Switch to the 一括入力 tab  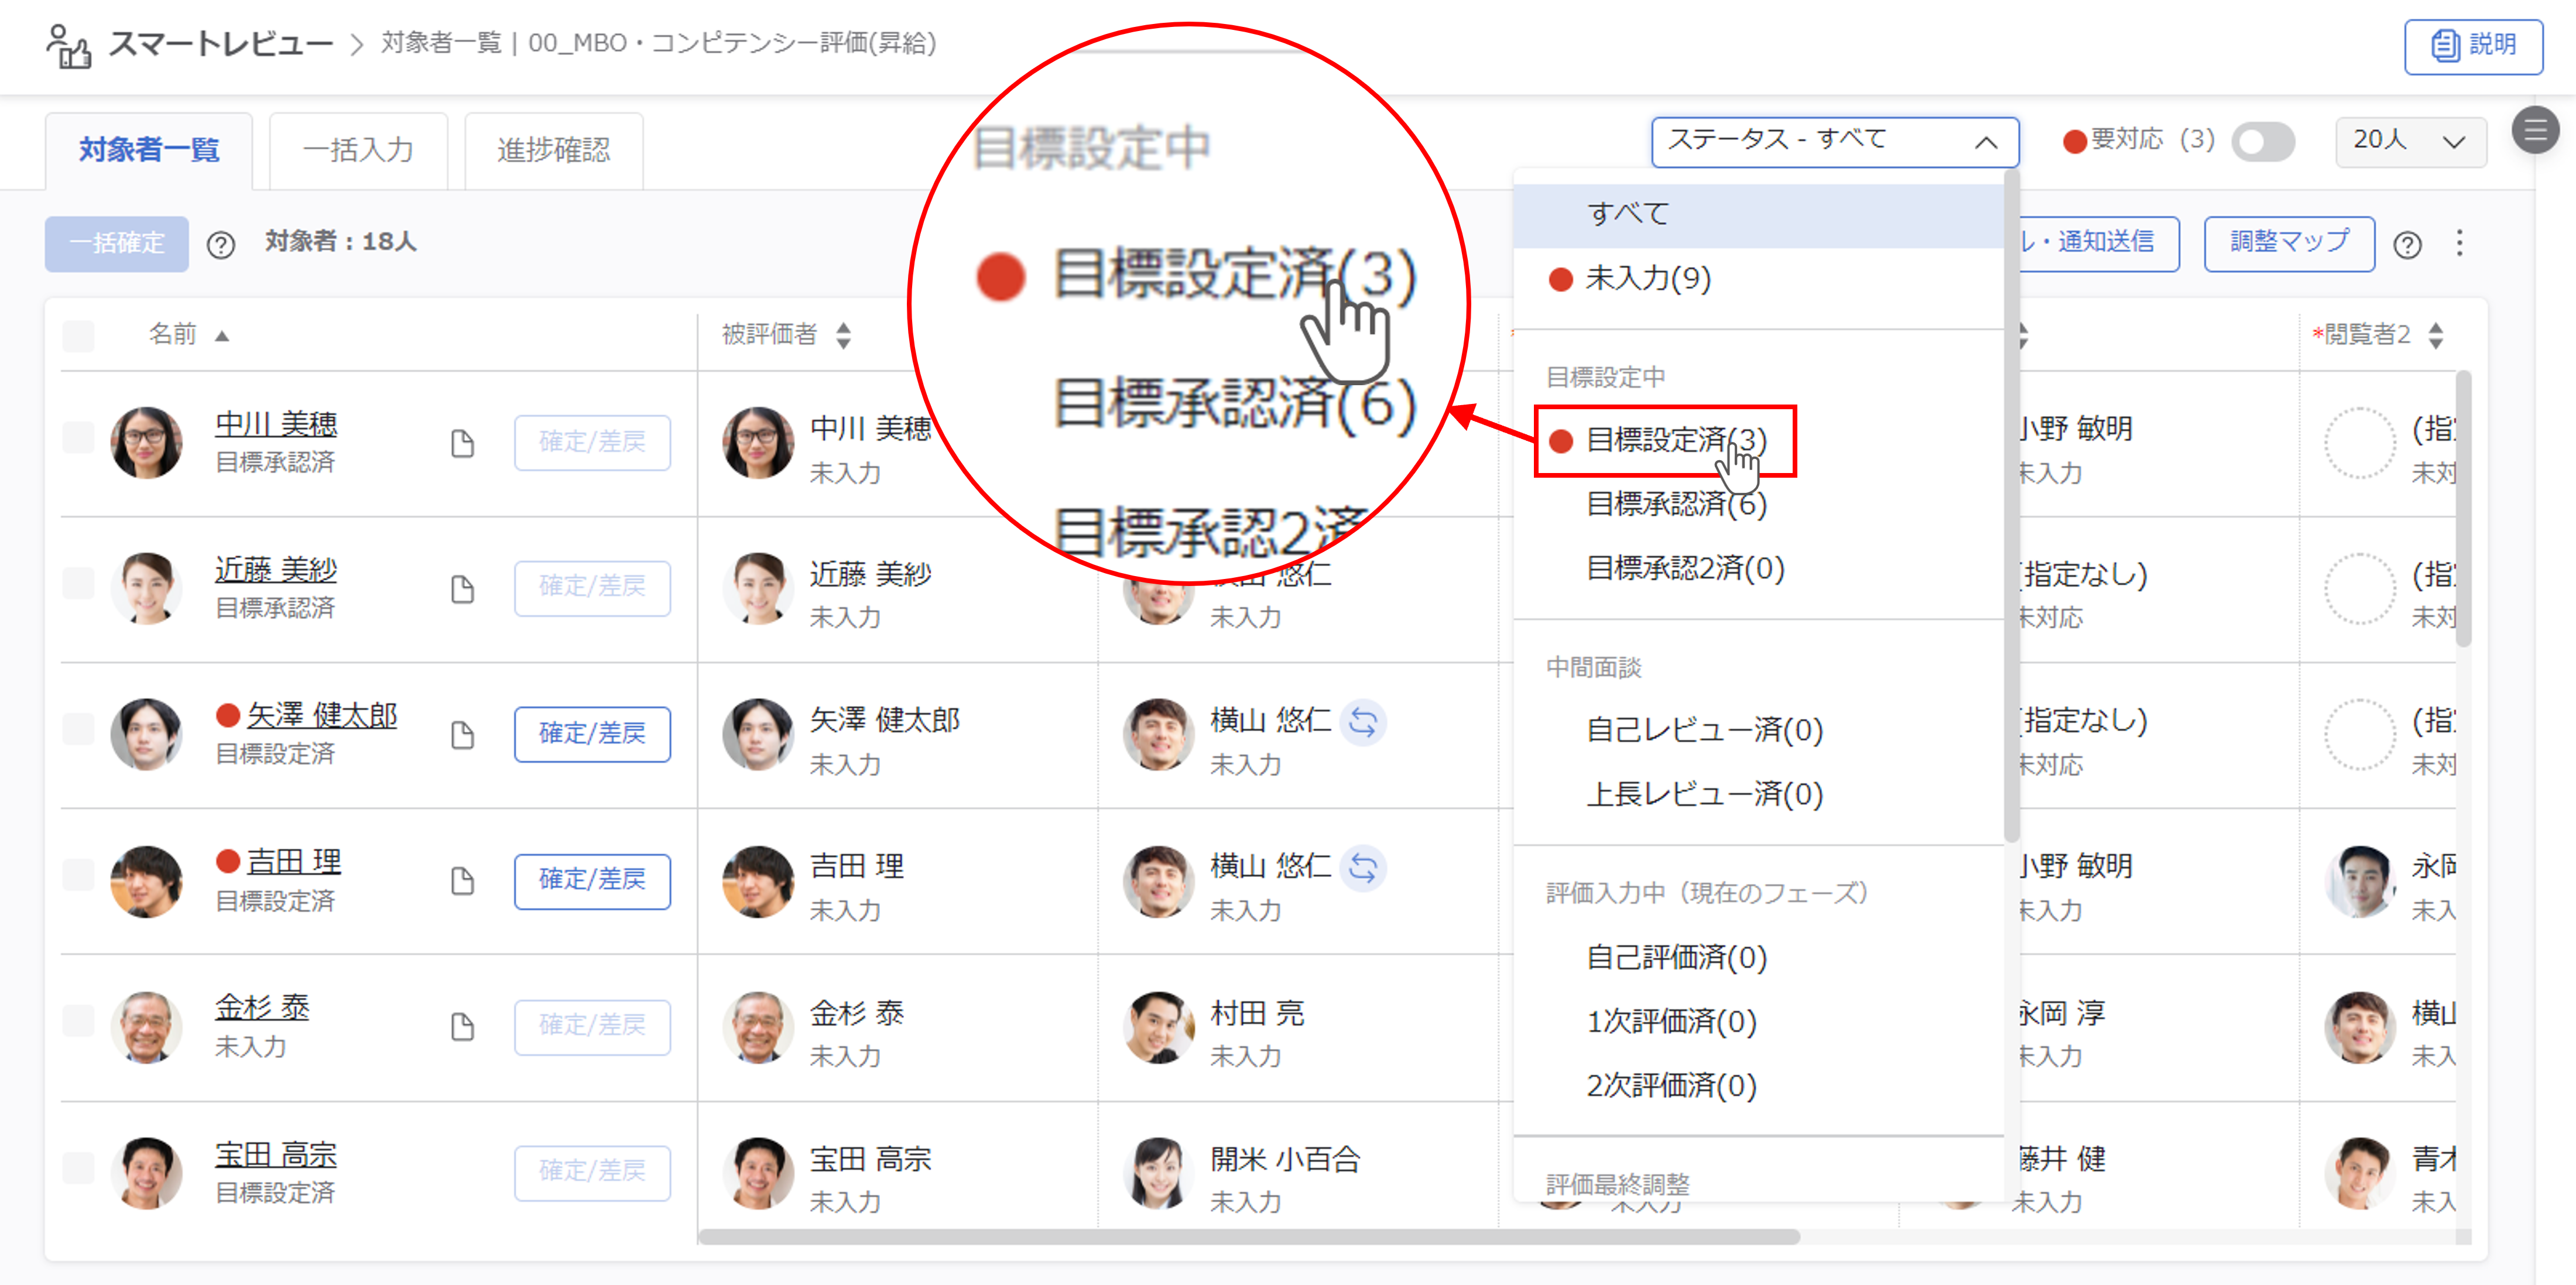358,150
